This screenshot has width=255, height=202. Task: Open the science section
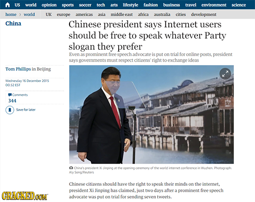point(239,5)
